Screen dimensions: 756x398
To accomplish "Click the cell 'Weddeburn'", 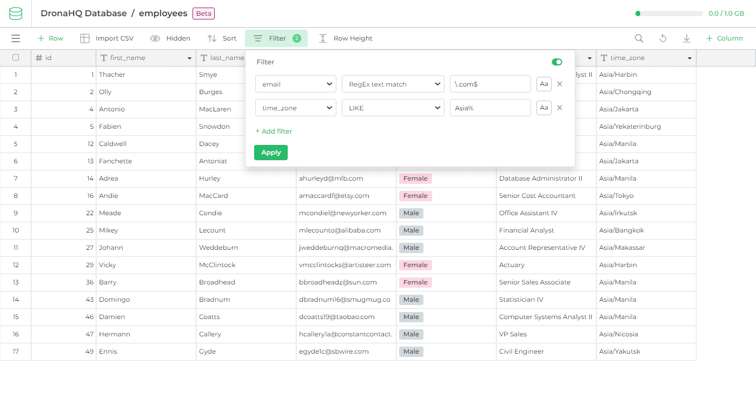I will click(246, 248).
